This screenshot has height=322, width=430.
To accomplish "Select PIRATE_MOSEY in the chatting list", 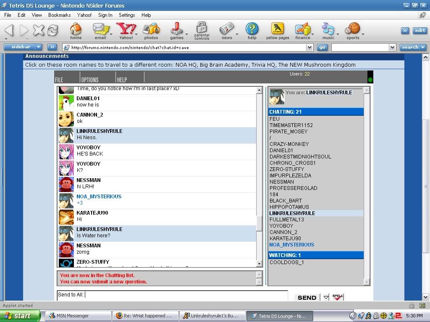I will pyautogui.click(x=288, y=131).
